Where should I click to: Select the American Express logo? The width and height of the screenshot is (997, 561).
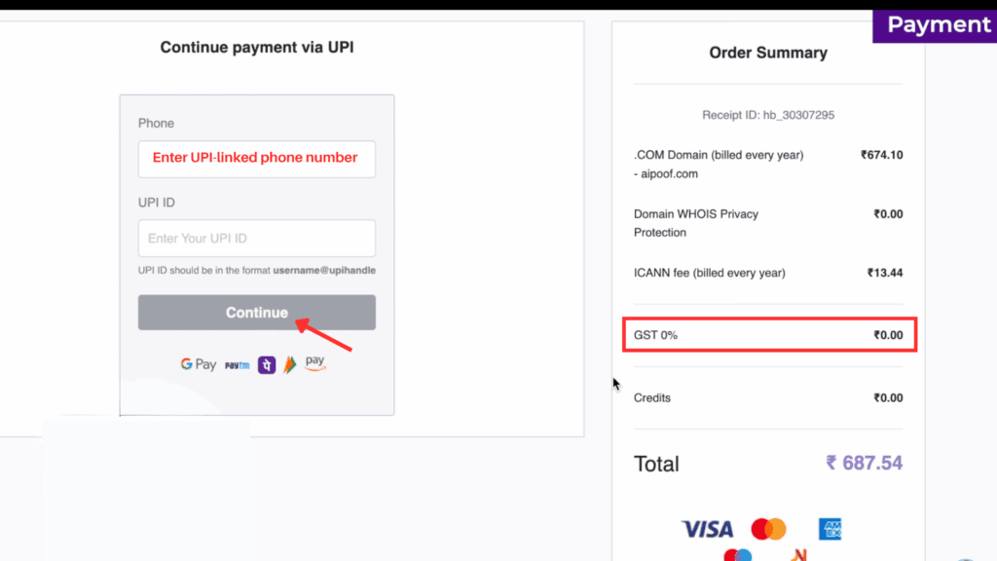tap(831, 529)
